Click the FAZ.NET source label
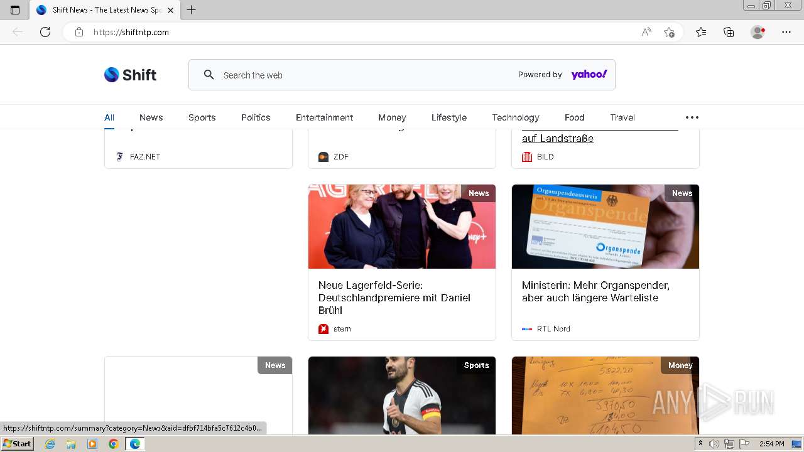The width and height of the screenshot is (804, 452). (145, 157)
